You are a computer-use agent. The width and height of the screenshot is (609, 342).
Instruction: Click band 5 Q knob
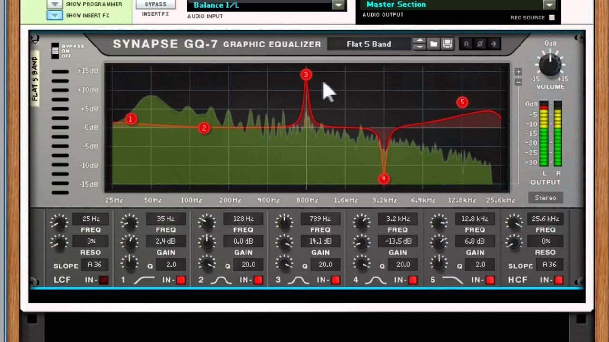(438, 264)
